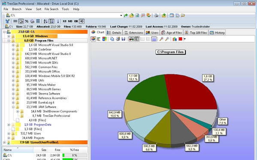Click the % Free column header
257x160 pixels.
point(75,150)
